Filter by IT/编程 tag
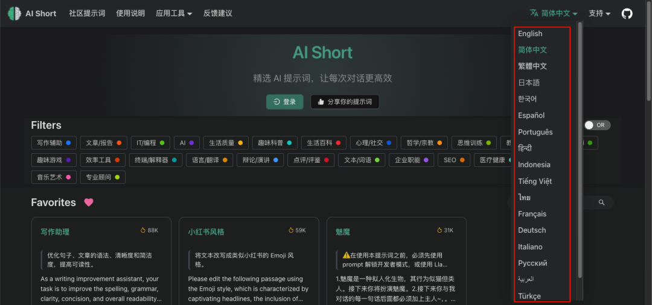This screenshot has height=305, width=652. point(150,143)
